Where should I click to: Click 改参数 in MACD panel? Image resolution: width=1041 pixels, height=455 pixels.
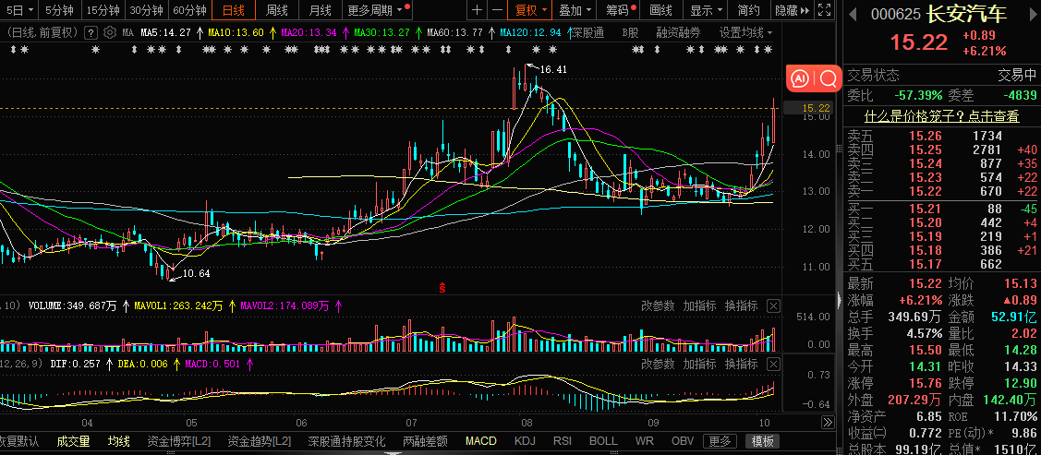(658, 364)
